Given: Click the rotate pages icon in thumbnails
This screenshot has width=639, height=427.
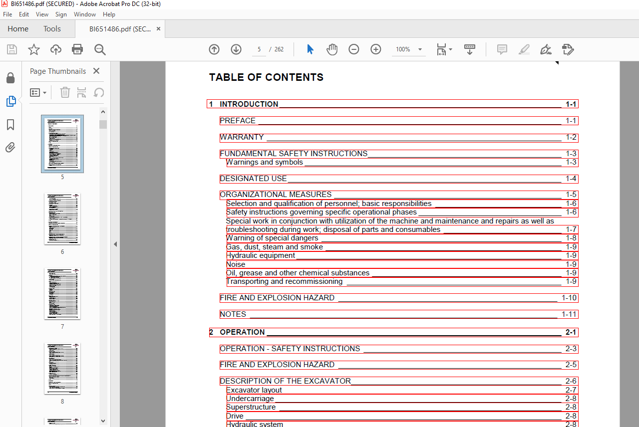Looking at the screenshot, I should coord(99,92).
